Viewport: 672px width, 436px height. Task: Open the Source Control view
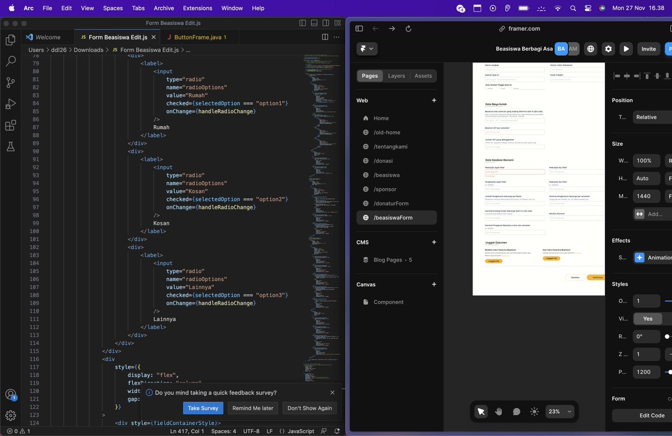pos(10,83)
